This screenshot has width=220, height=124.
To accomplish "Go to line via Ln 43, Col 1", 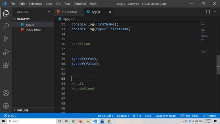I will (106, 116).
